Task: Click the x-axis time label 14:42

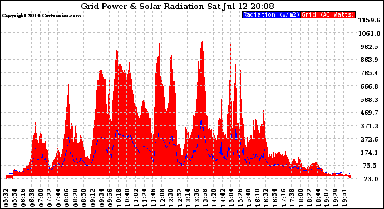Action: (222, 197)
